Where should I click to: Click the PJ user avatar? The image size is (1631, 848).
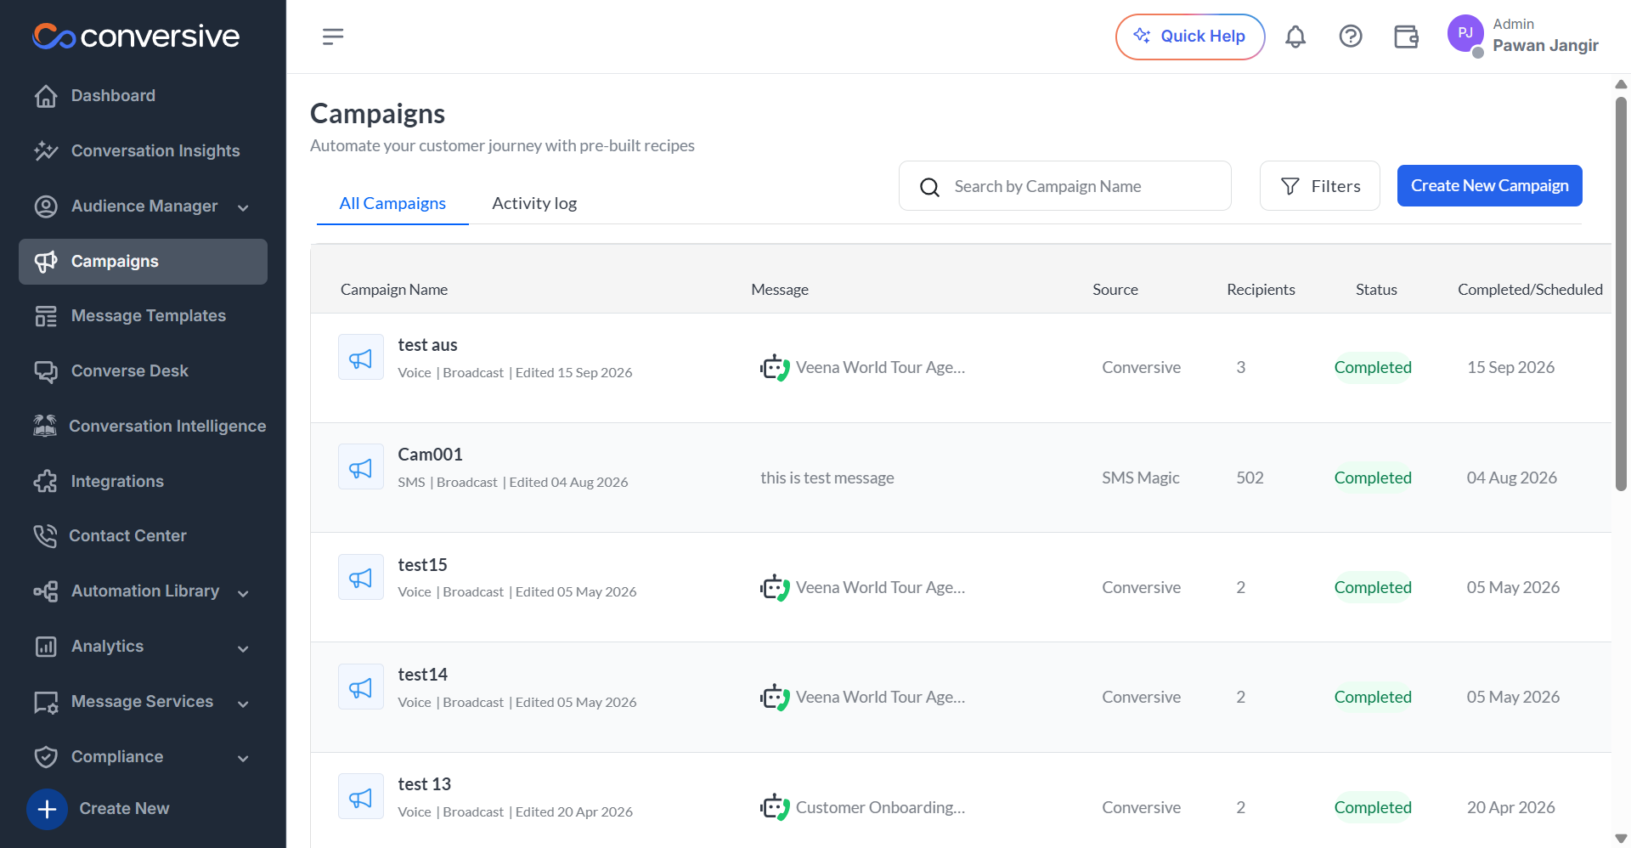1465,33
